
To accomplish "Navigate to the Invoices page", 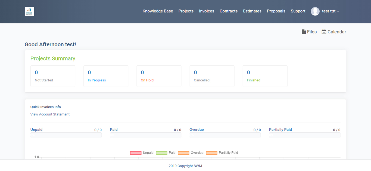I will coord(207,11).
